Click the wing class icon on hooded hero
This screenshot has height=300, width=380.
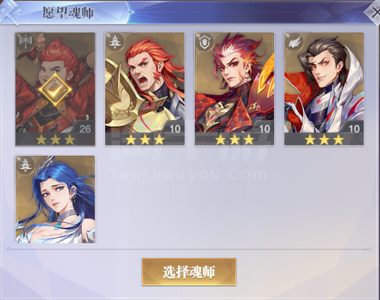pos(294,42)
